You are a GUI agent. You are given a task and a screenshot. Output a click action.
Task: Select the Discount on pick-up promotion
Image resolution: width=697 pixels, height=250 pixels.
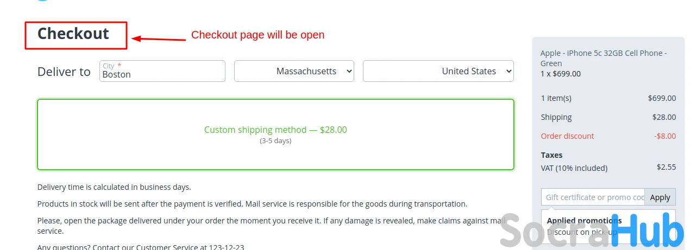(x=582, y=232)
